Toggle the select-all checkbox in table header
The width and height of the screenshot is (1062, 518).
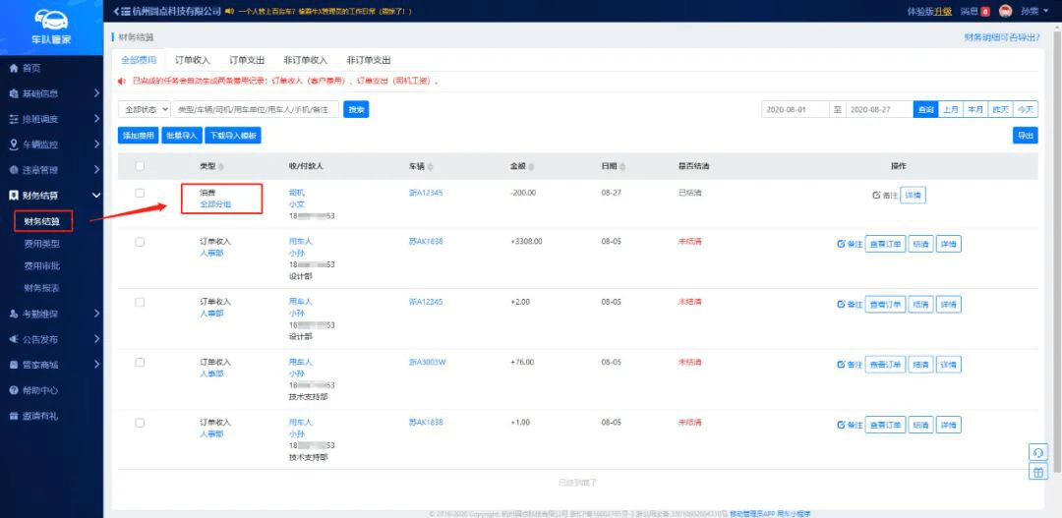click(140, 166)
